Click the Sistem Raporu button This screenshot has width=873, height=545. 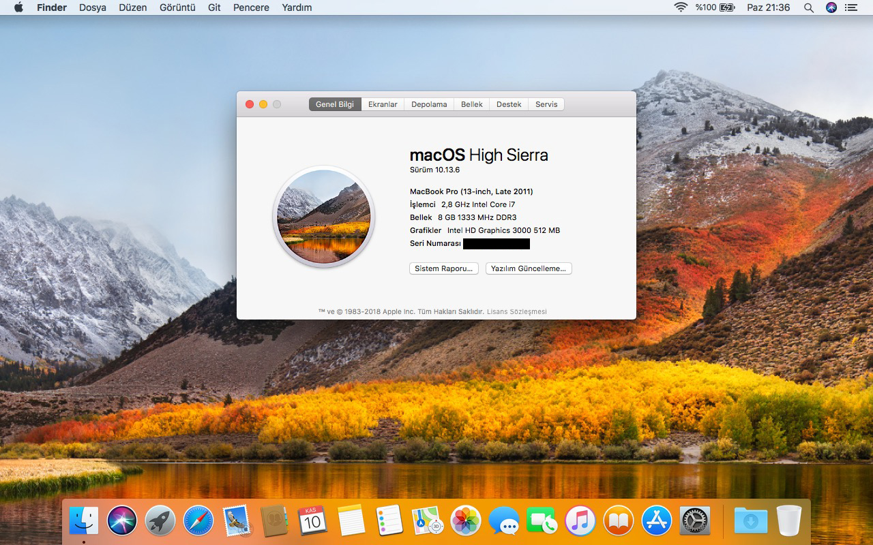coord(444,268)
